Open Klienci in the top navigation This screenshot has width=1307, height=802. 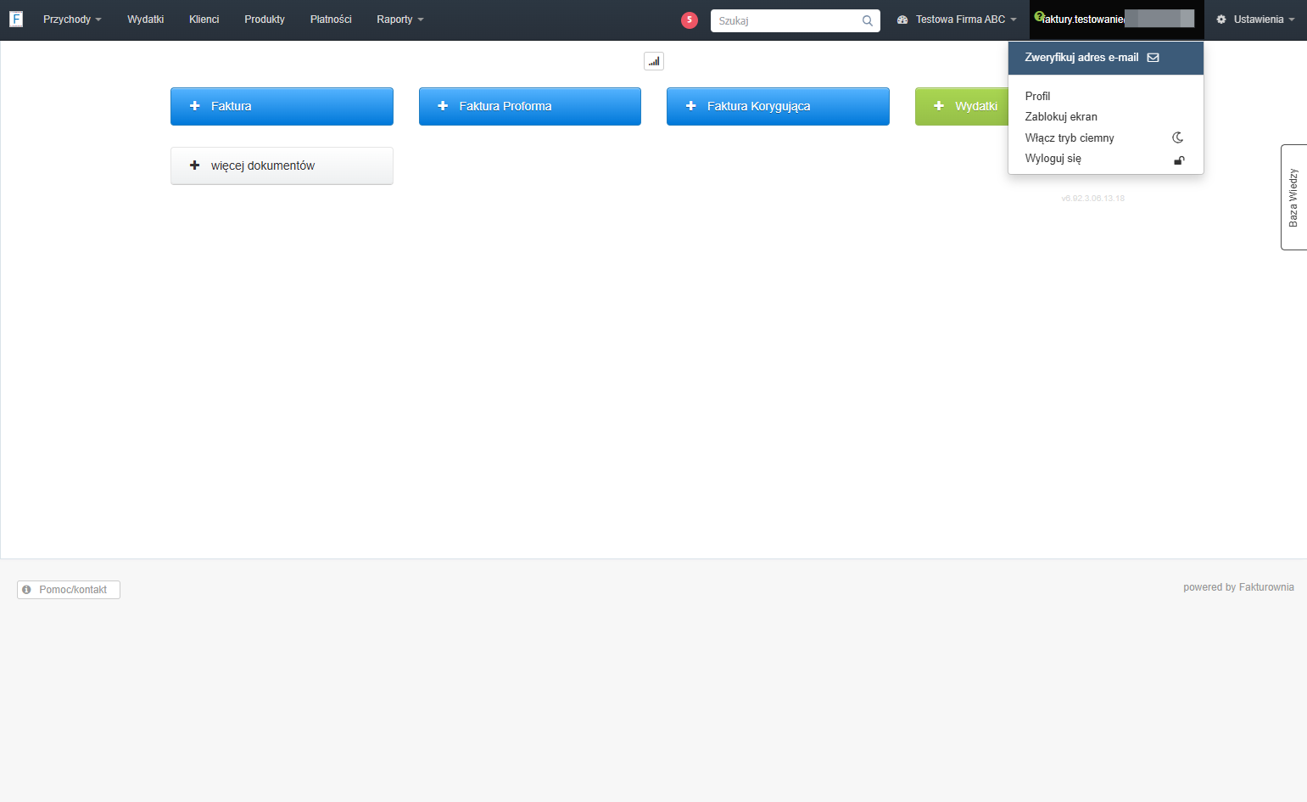point(204,20)
